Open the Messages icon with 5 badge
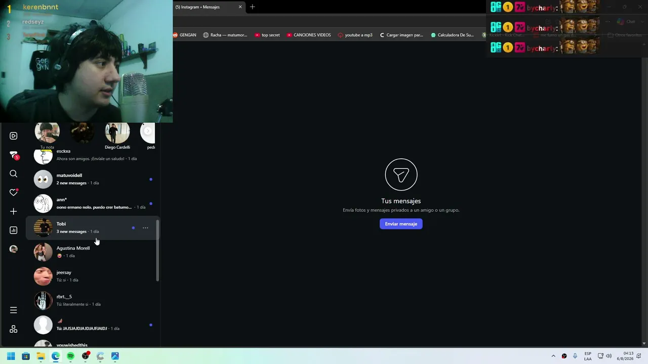648x364 pixels. (x=14, y=155)
